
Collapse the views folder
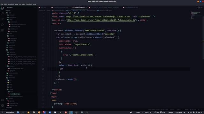click(10, 89)
